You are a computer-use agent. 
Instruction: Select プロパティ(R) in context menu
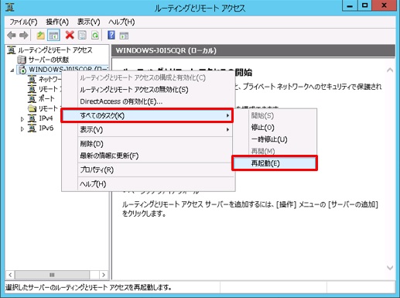pyautogui.click(x=97, y=170)
